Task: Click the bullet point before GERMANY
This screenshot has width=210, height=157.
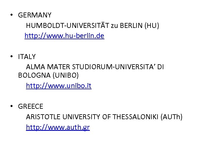Action: point(11,15)
